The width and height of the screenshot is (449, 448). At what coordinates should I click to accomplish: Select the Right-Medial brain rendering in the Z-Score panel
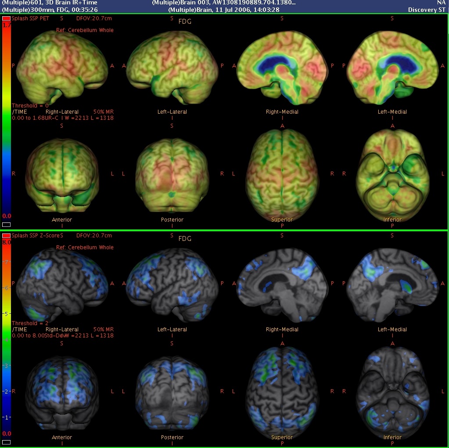282,285
